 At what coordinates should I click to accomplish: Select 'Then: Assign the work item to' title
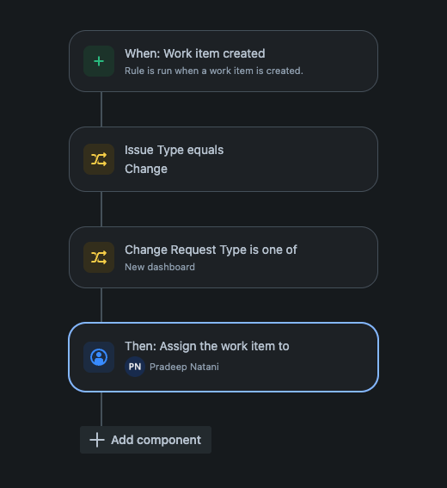(207, 346)
